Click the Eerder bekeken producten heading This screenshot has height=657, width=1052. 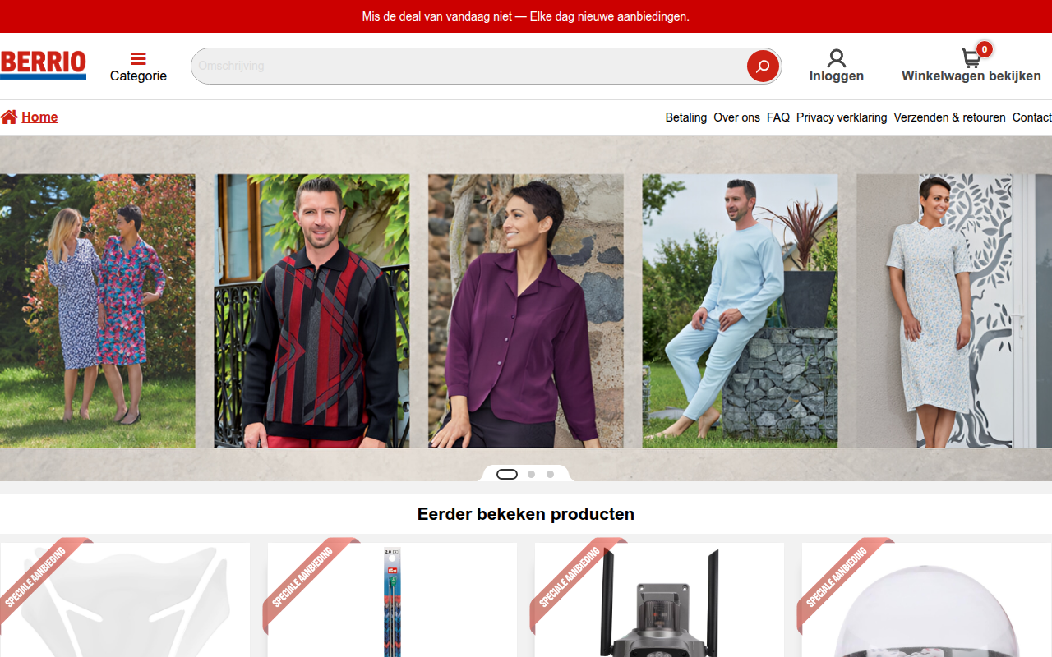[x=526, y=514]
